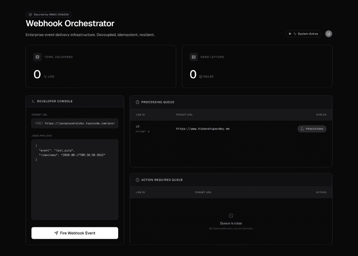Click the System Active status pill
The image size is (358, 256).
click(x=303, y=34)
